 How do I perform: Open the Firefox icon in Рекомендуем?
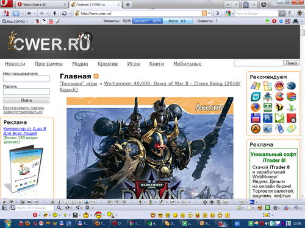pos(256,107)
